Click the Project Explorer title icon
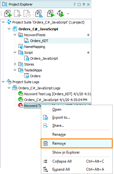The height and width of the screenshot is (174, 114). (x=5, y=4)
